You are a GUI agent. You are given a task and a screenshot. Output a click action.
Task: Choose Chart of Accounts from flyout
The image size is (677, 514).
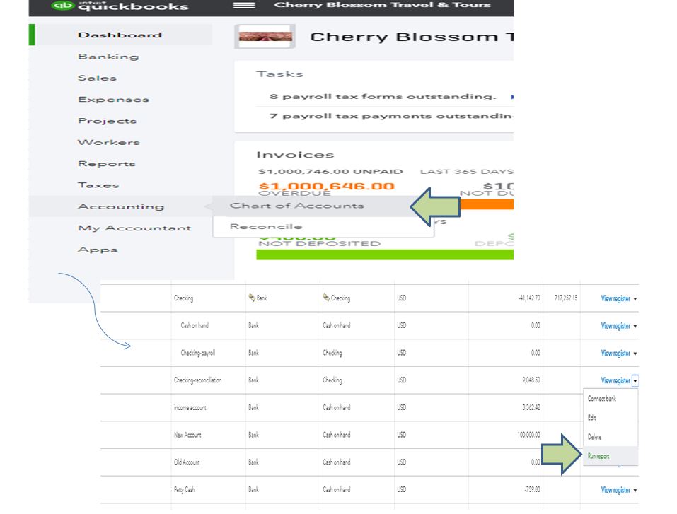[x=296, y=206]
